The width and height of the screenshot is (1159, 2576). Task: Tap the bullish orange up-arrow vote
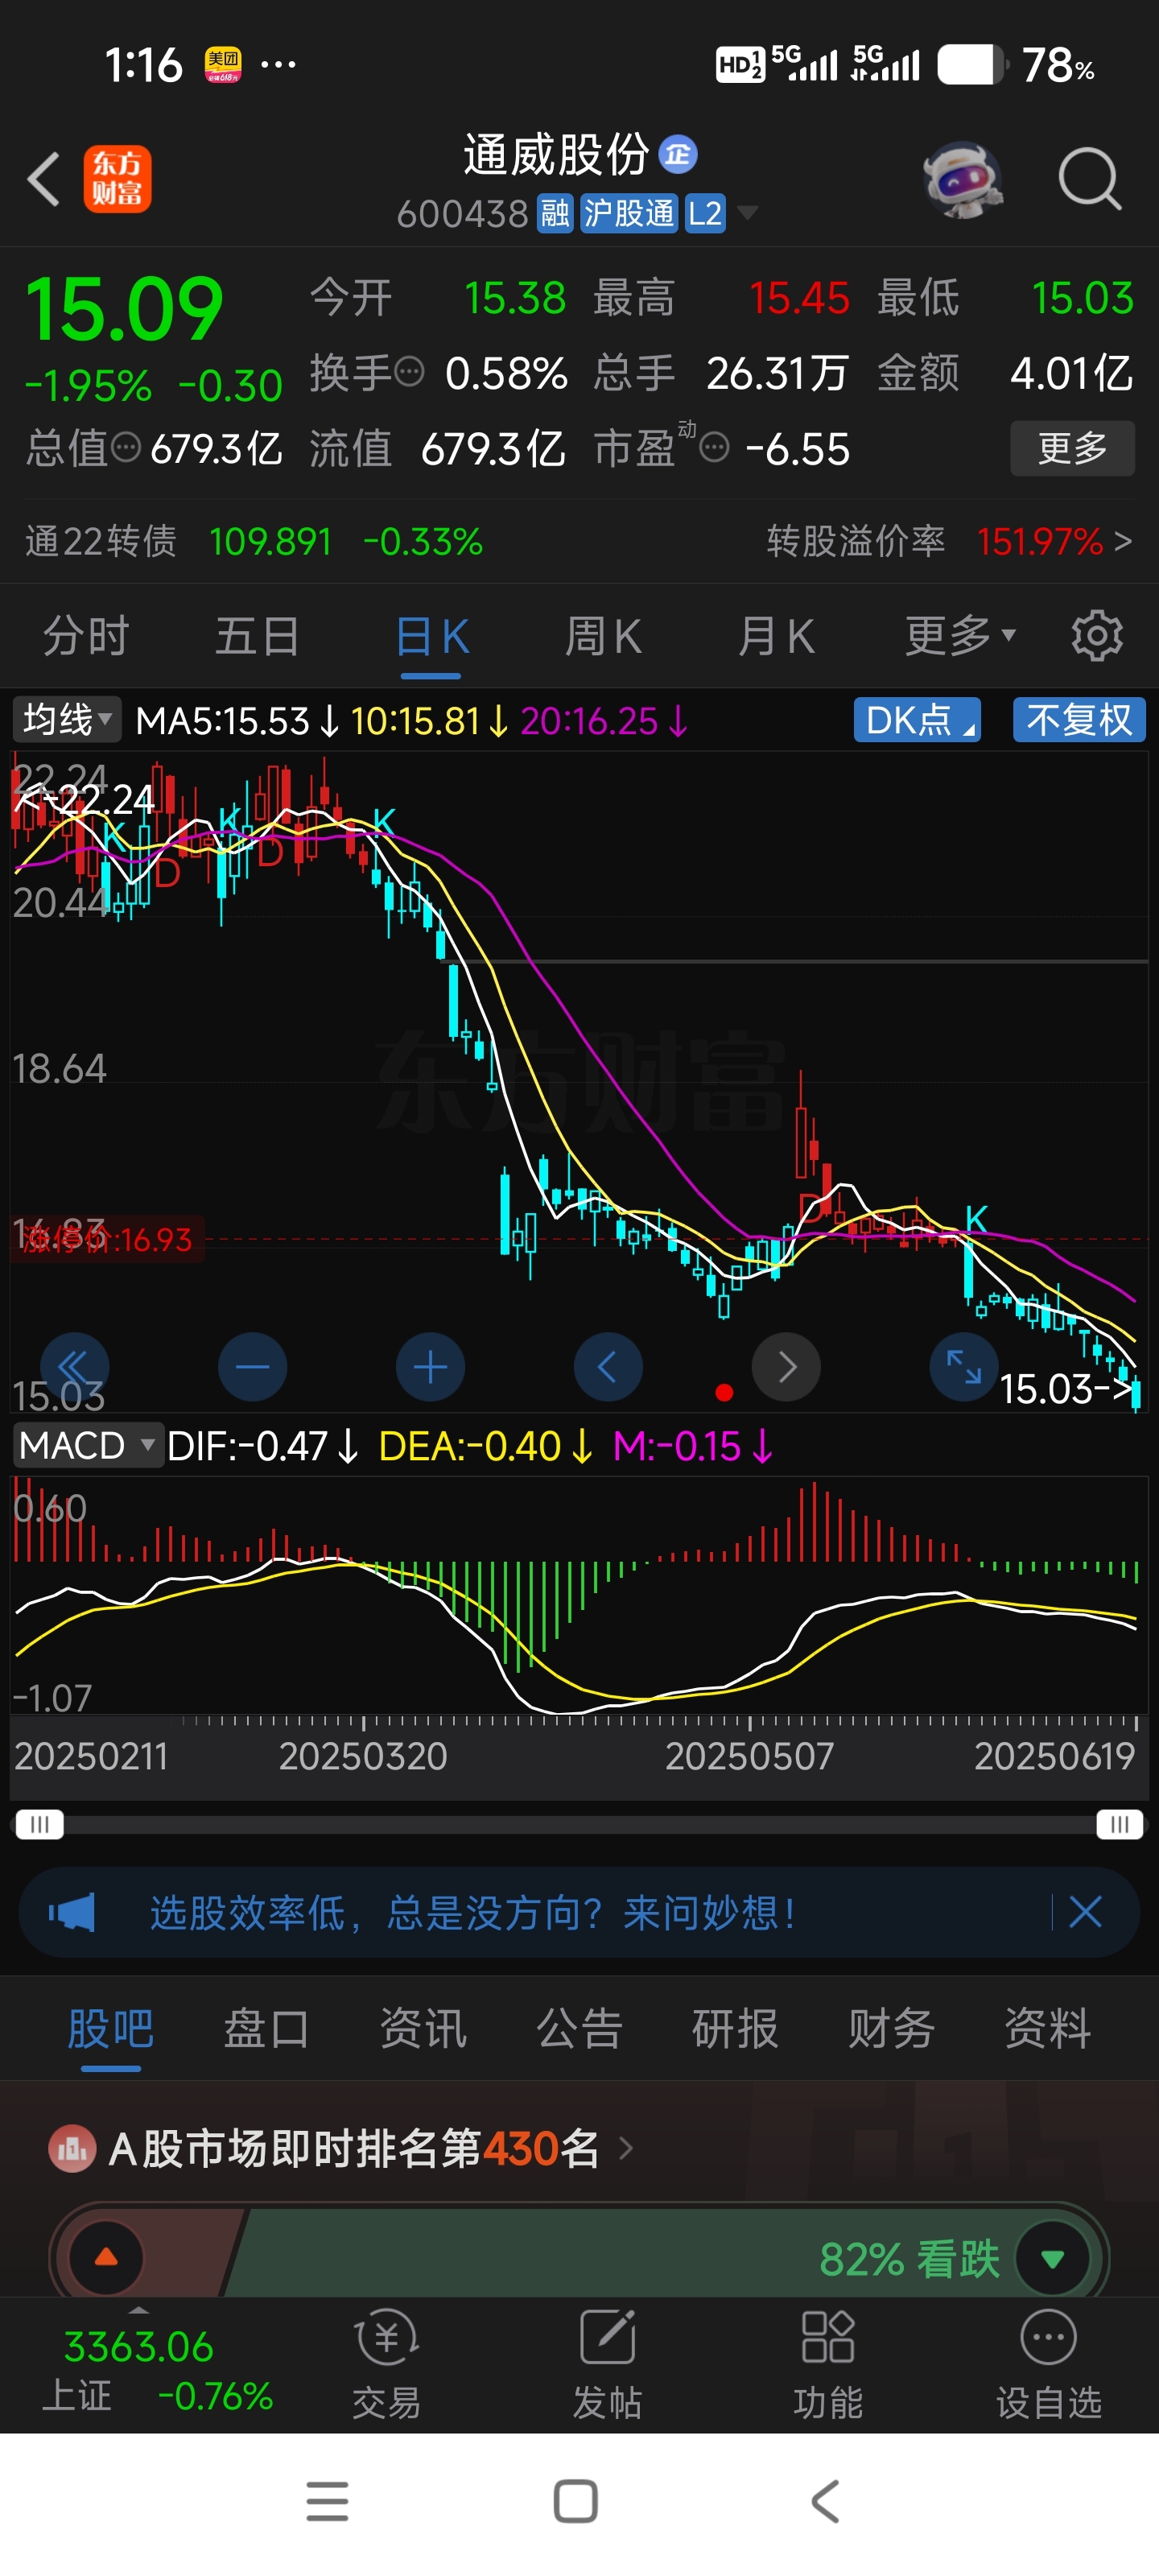pos(106,2257)
